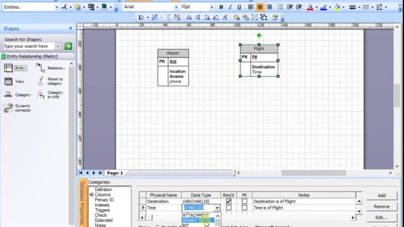Open Entity Relationship (Metric) stencil header
This screenshot has height=227, width=404.
38,56
